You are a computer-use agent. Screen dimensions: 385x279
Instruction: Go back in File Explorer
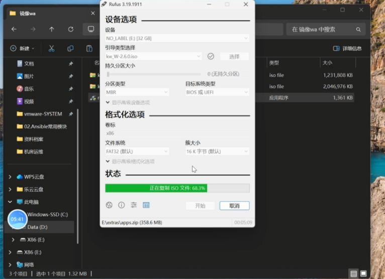click(x=14, y=30)
